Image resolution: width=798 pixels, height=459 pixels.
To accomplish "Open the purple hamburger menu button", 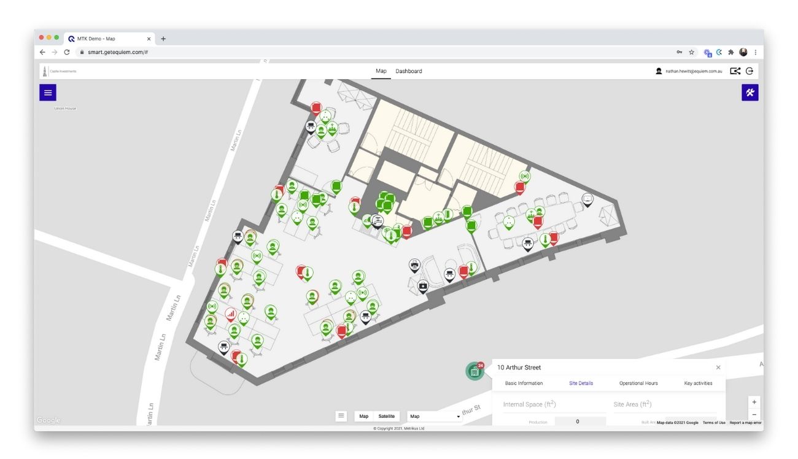I will pos(48,93).
